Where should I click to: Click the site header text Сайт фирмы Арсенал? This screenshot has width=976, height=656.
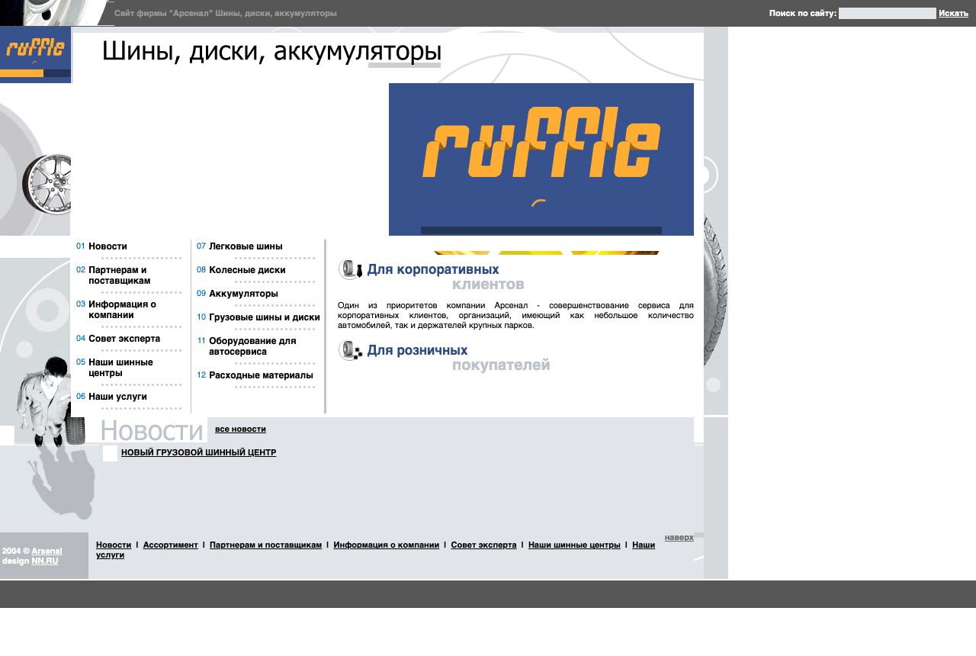click(x=226, y=13)
